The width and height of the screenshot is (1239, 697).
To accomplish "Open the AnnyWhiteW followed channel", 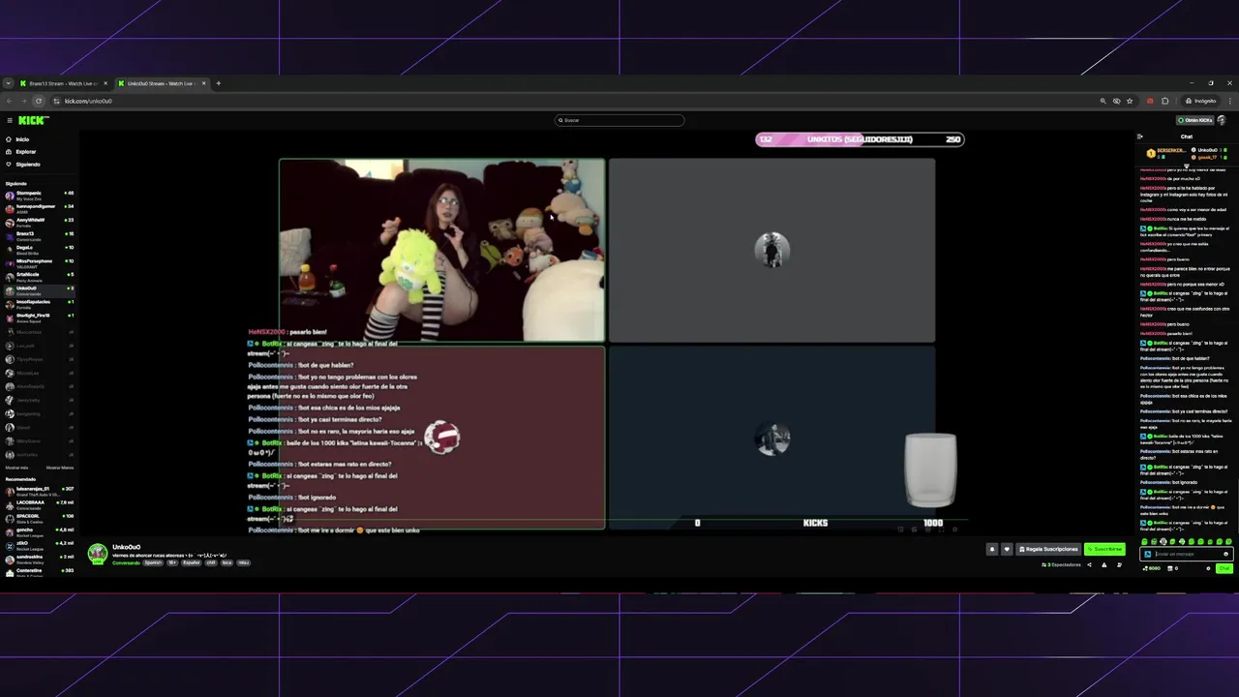I will [x=39, y=222].
